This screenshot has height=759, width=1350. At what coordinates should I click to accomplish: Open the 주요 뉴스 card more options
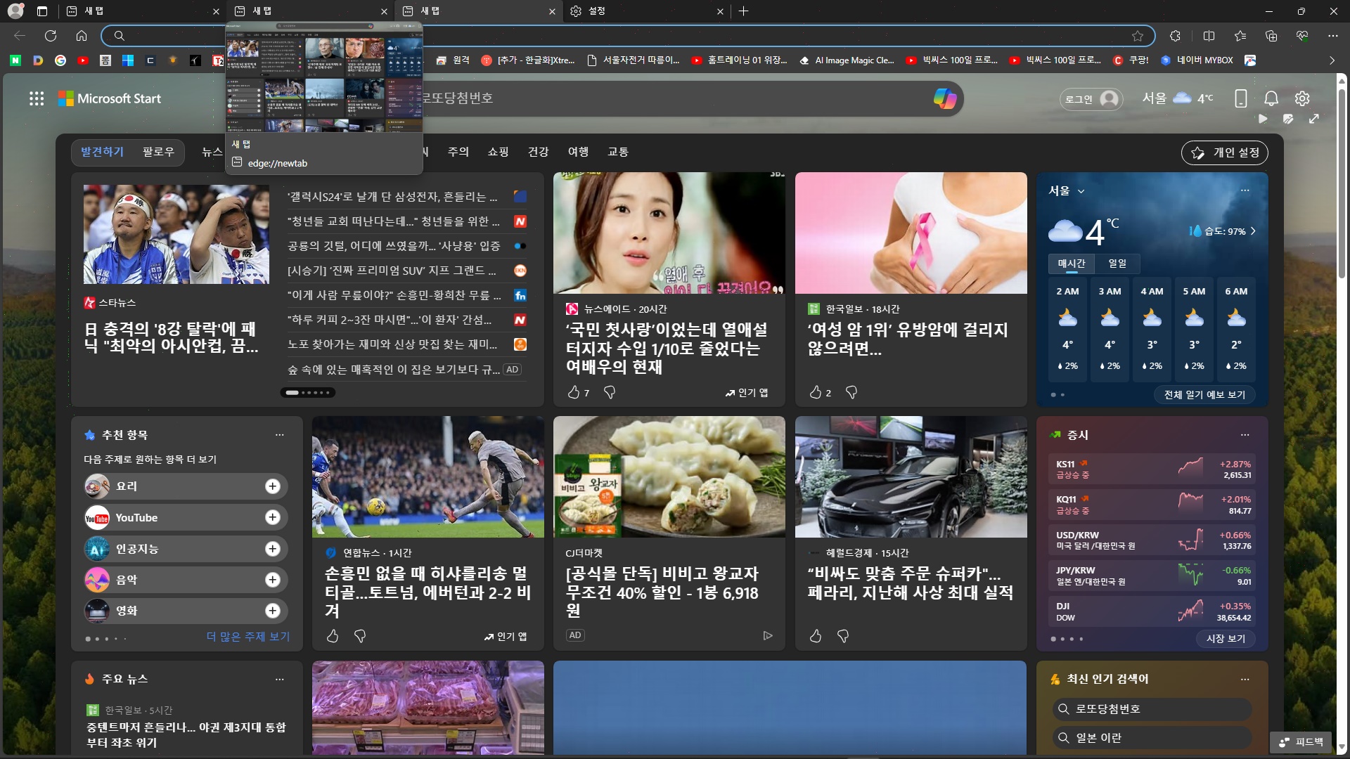pos(280,679)
